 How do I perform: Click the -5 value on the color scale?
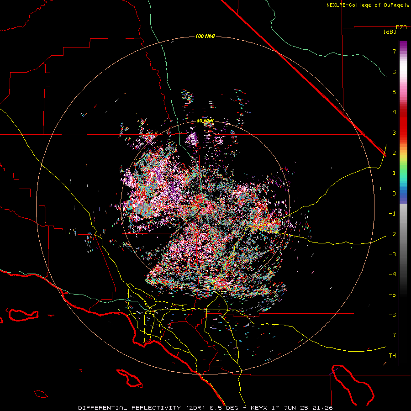(392, 295)
